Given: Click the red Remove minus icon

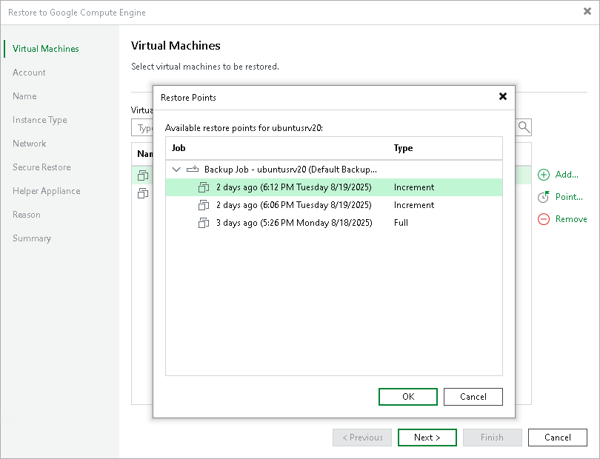Looking at the screenshot, I should point(544,219).
